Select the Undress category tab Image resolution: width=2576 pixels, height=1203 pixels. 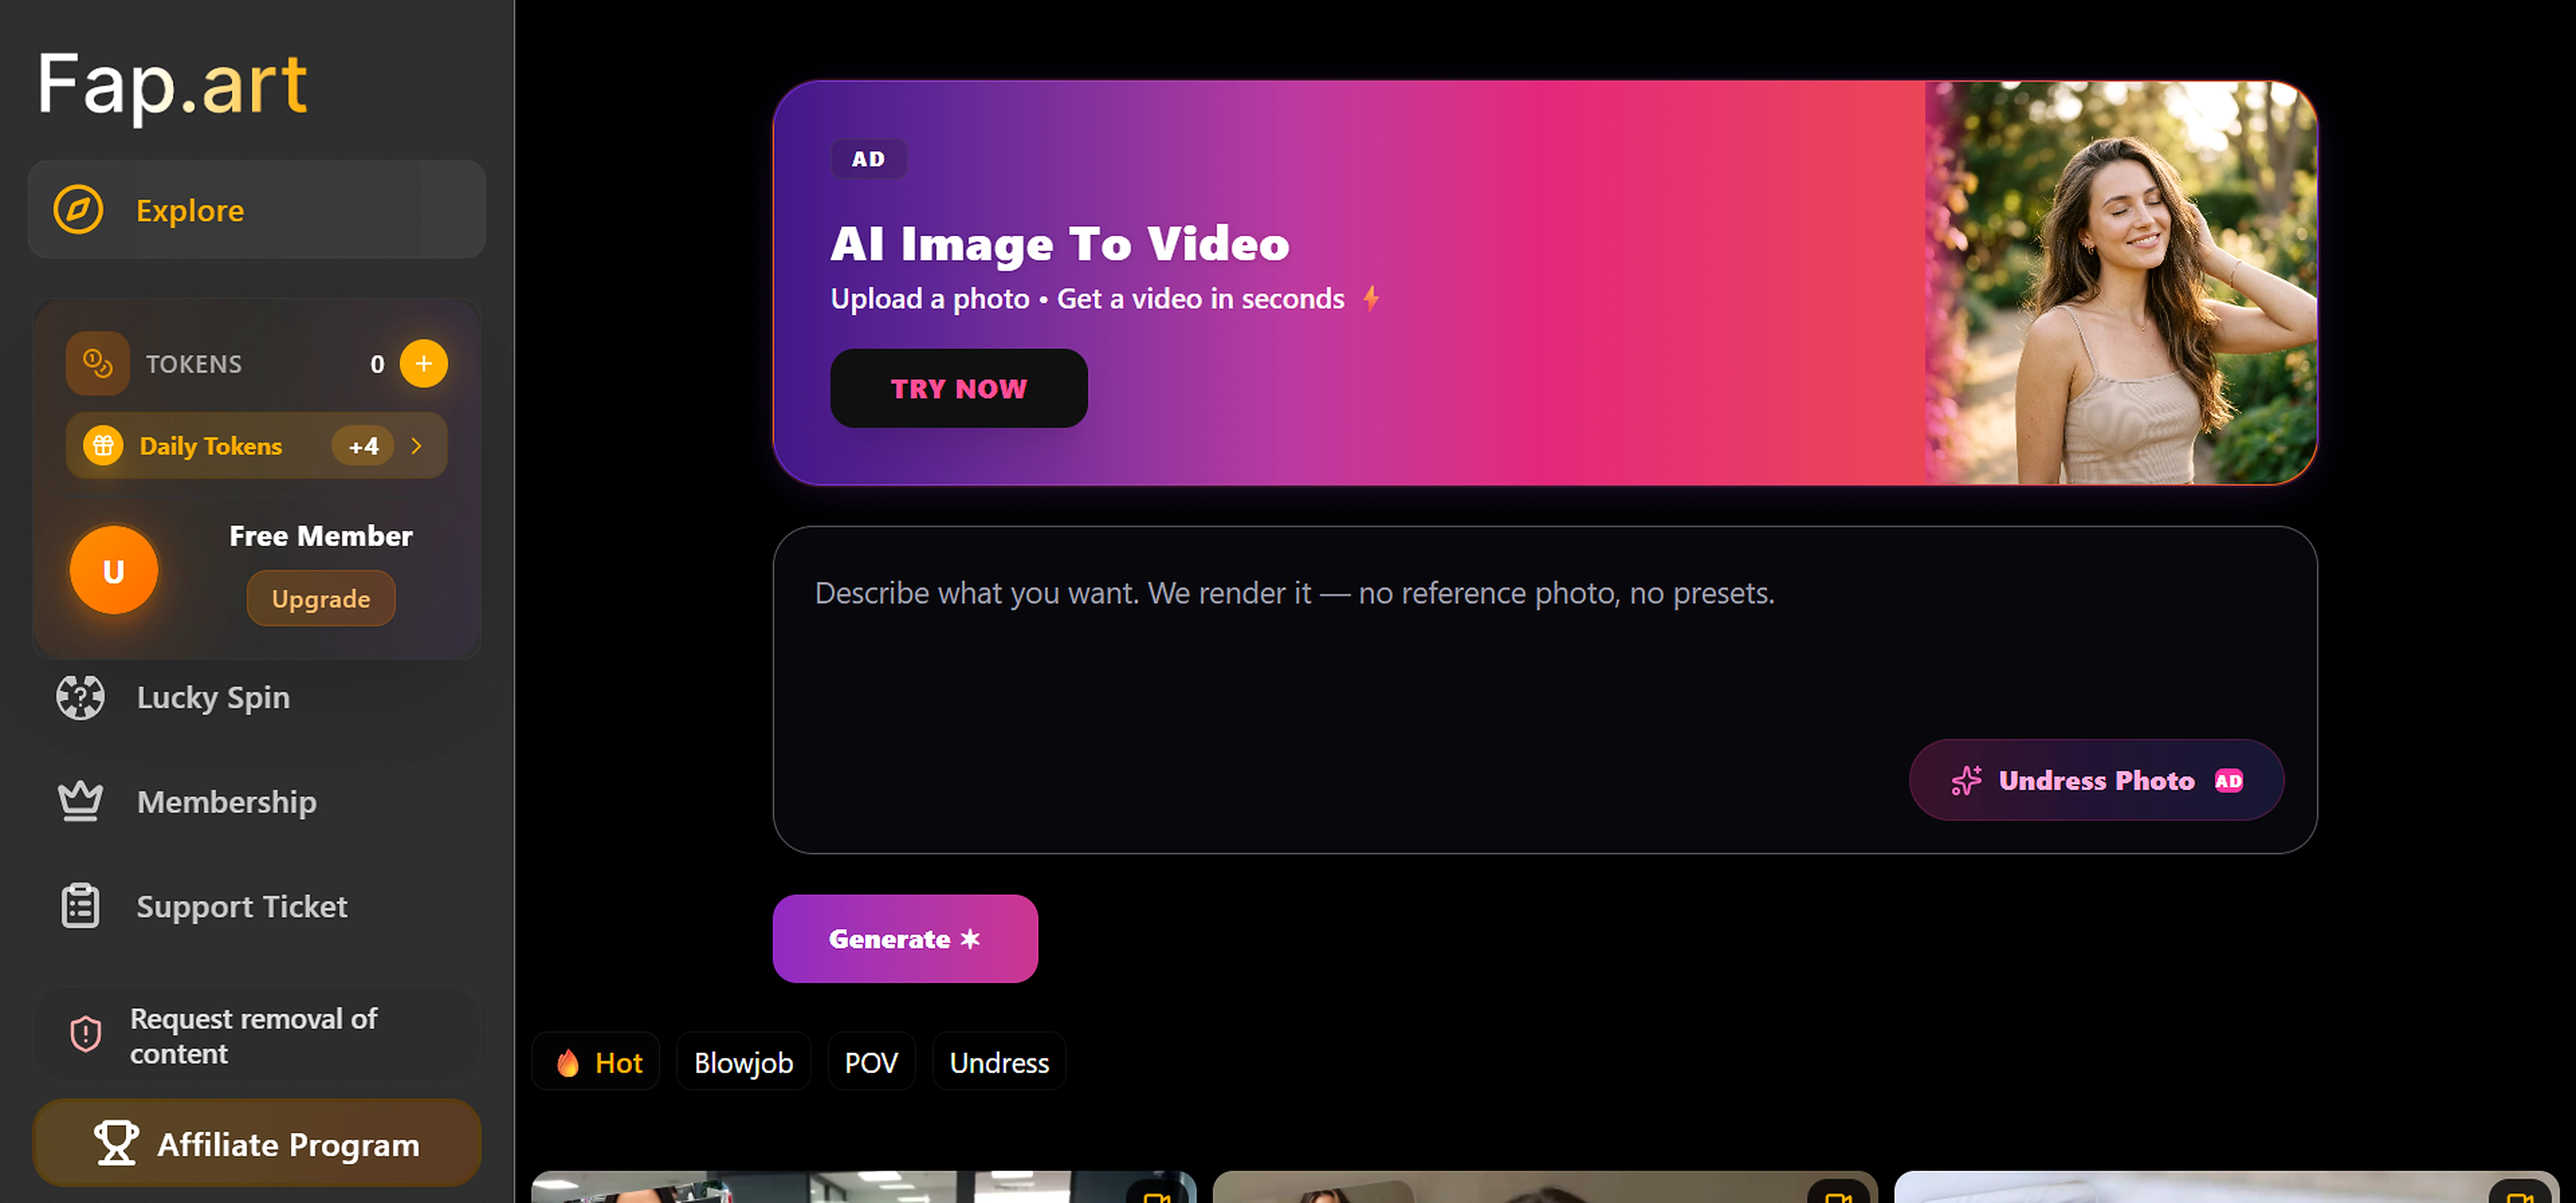999,1062
